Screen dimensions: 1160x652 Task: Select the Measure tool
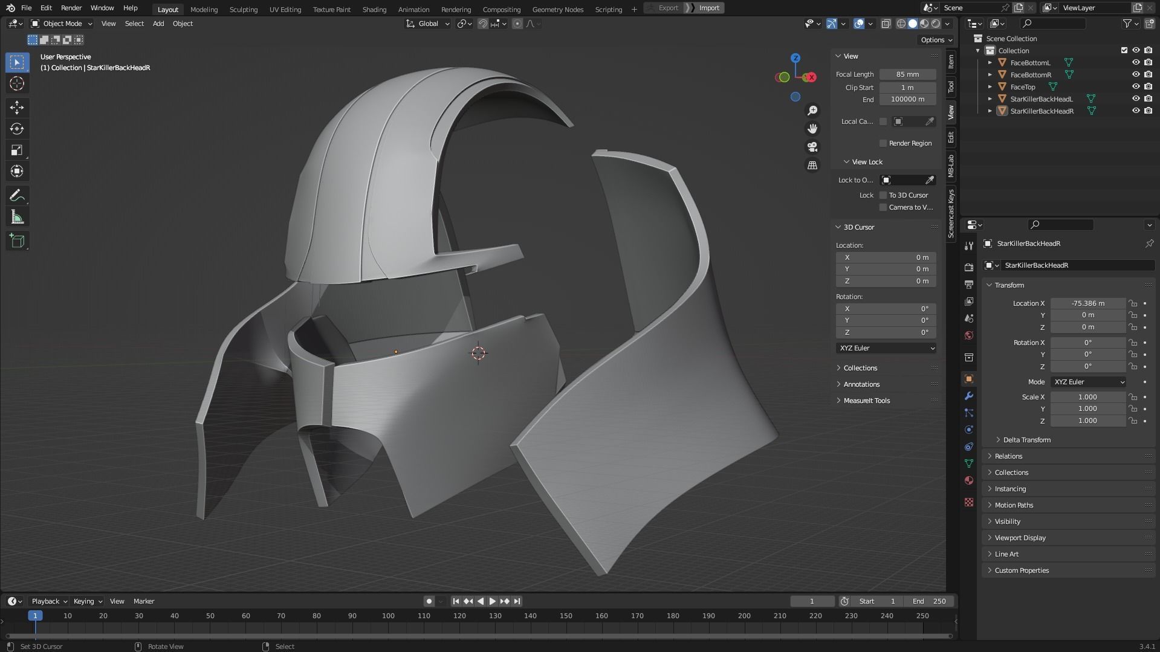(x=17, y=217)
